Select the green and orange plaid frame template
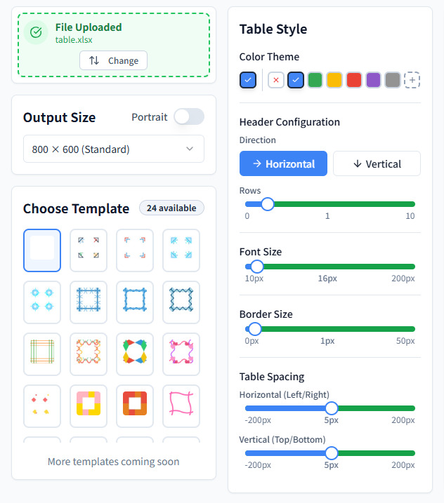Image resolution: width=444 pixels, height=503 pixels. pos(42,354)
